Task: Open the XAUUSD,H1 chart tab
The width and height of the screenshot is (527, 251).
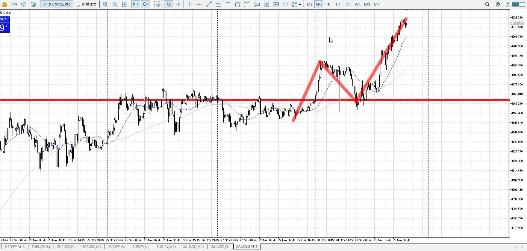Action: [x=220, y=247]
